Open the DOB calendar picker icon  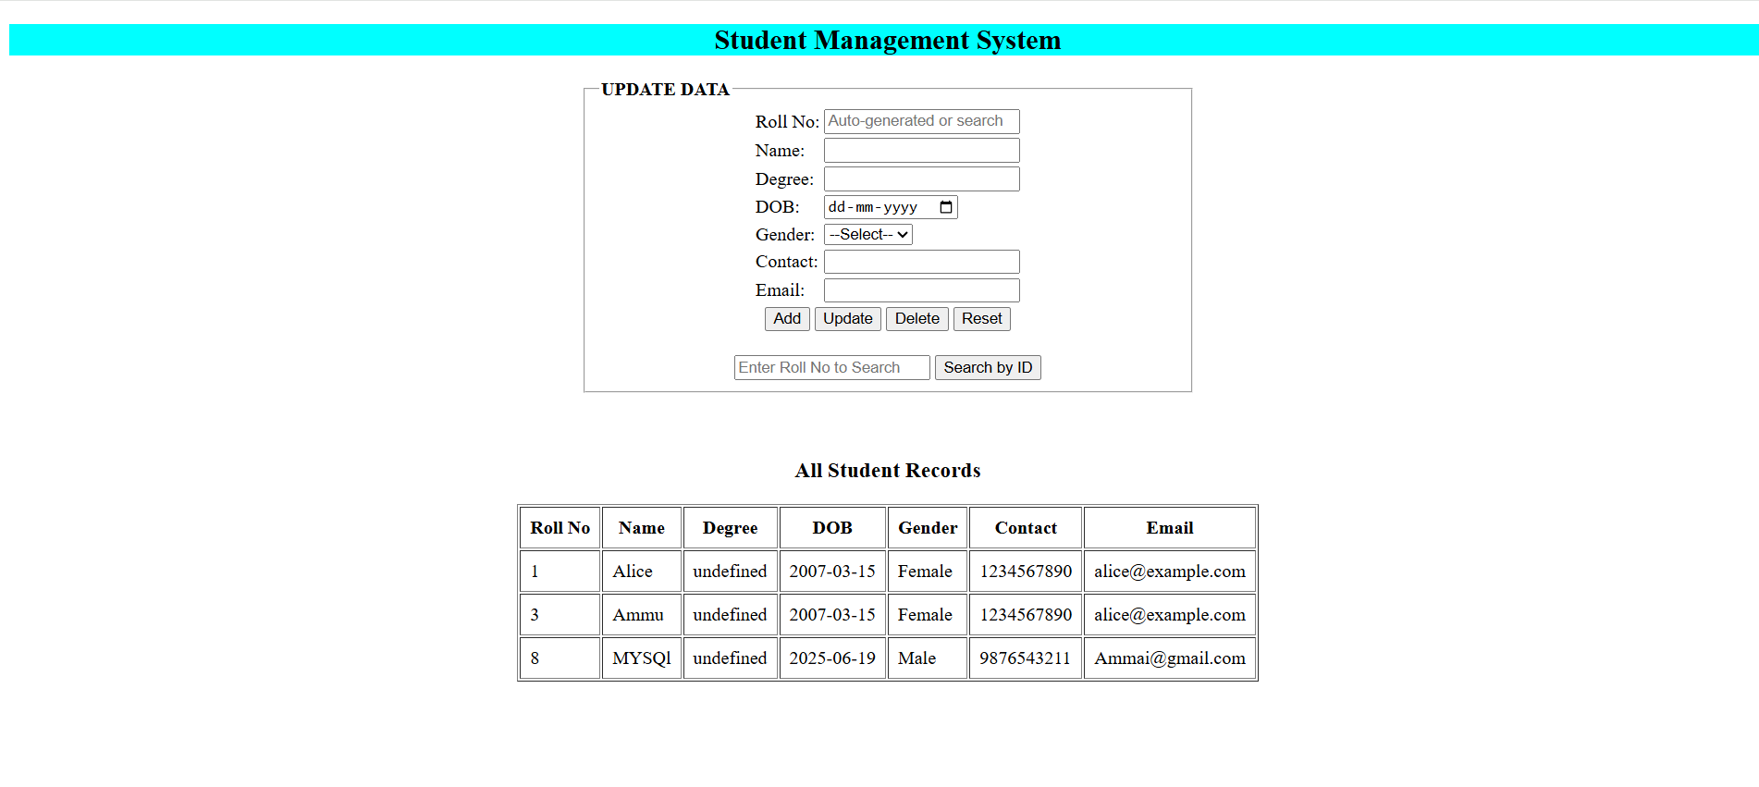[x=945, y=207]
